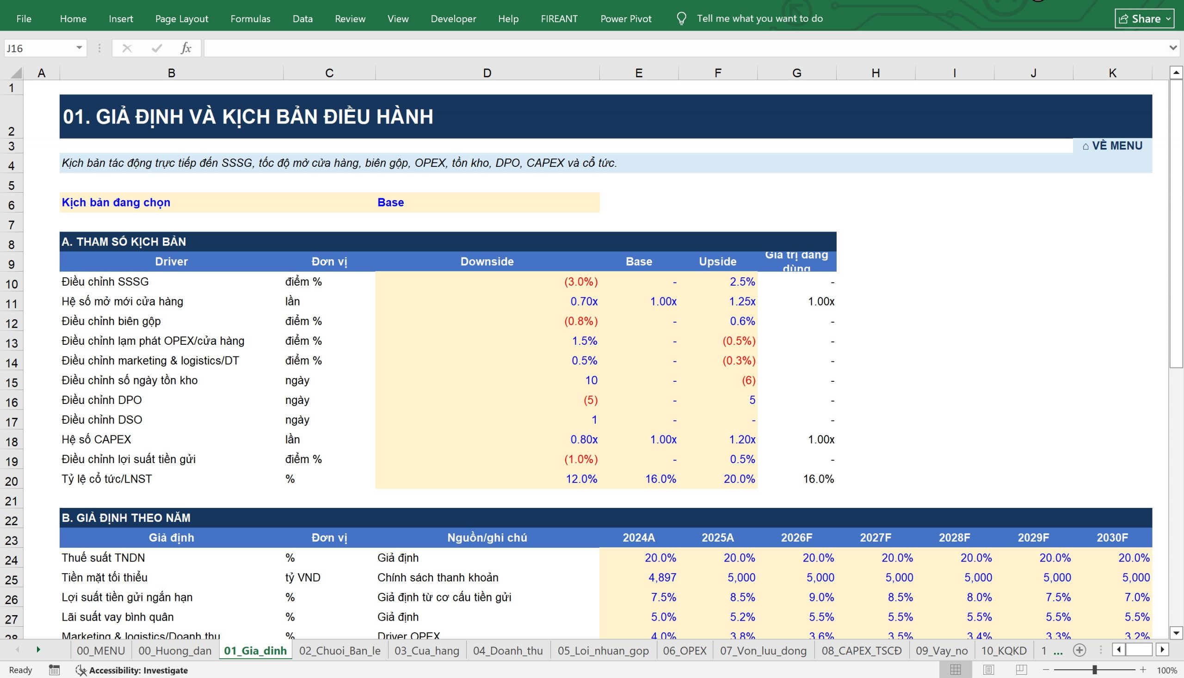Expand the formula bar chevron
1184x678 pixels.
coord(1173,48)
